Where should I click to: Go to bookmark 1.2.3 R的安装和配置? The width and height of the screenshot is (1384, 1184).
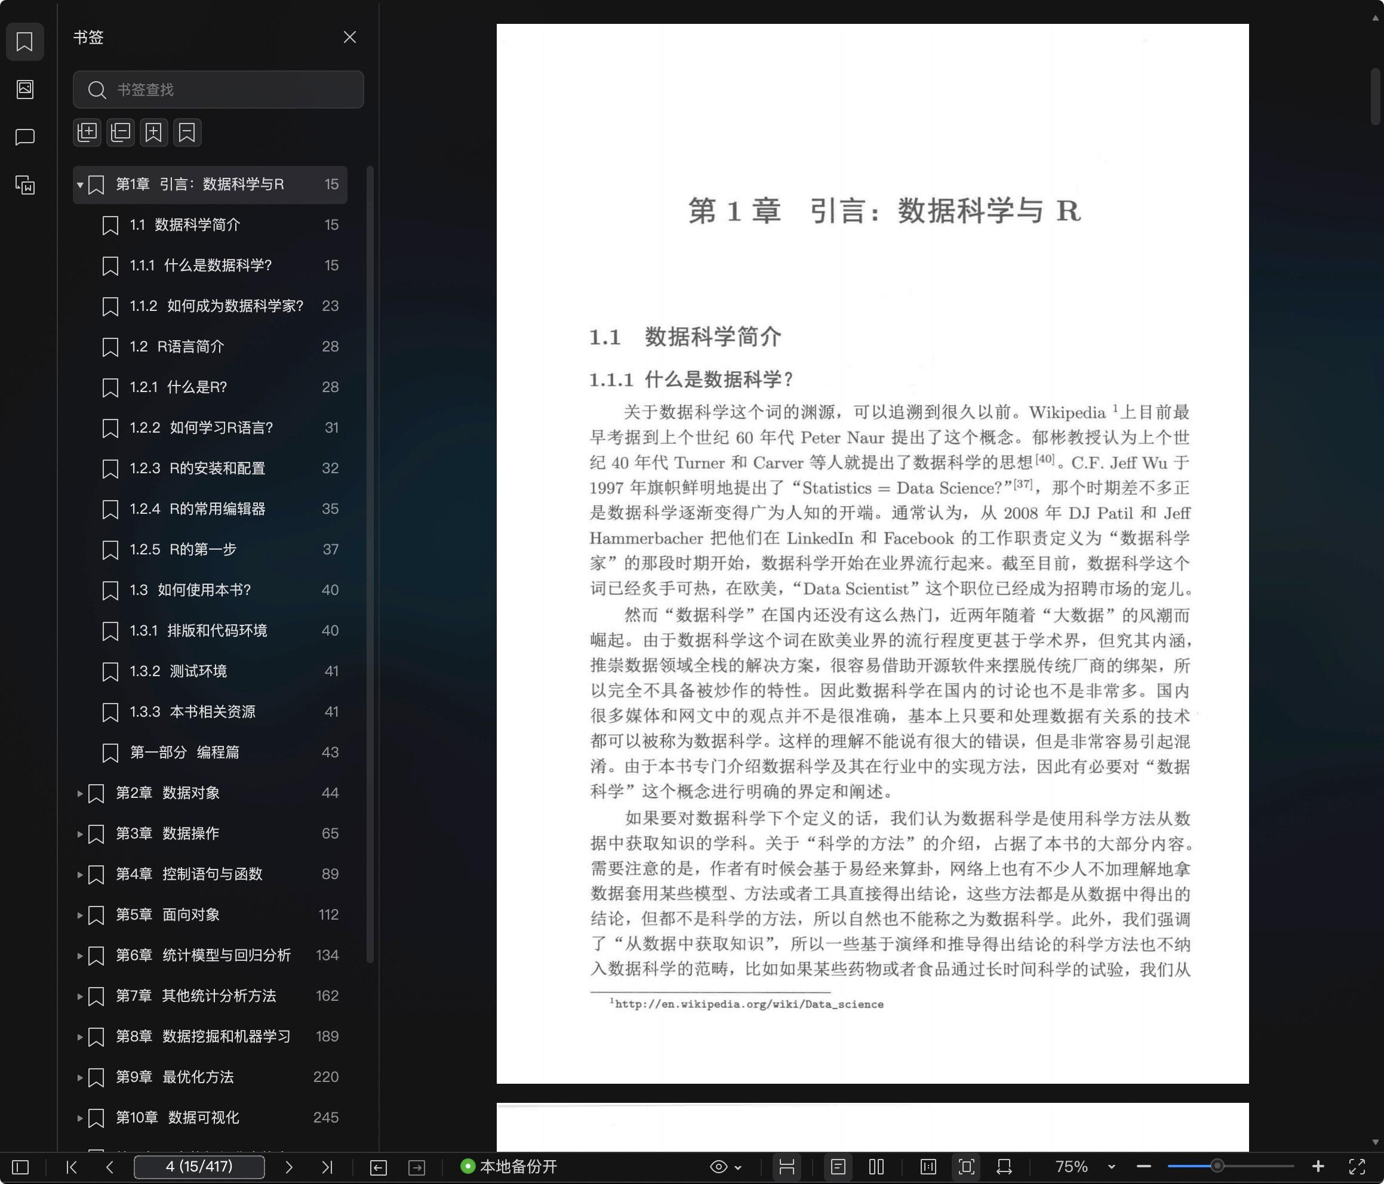click(x=210, y=468)
